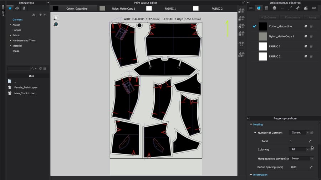Viewport: 321px width, 180px height.
Task: Click the Nylon_Matte Copy 1 gray swatch
Action: 263,36
